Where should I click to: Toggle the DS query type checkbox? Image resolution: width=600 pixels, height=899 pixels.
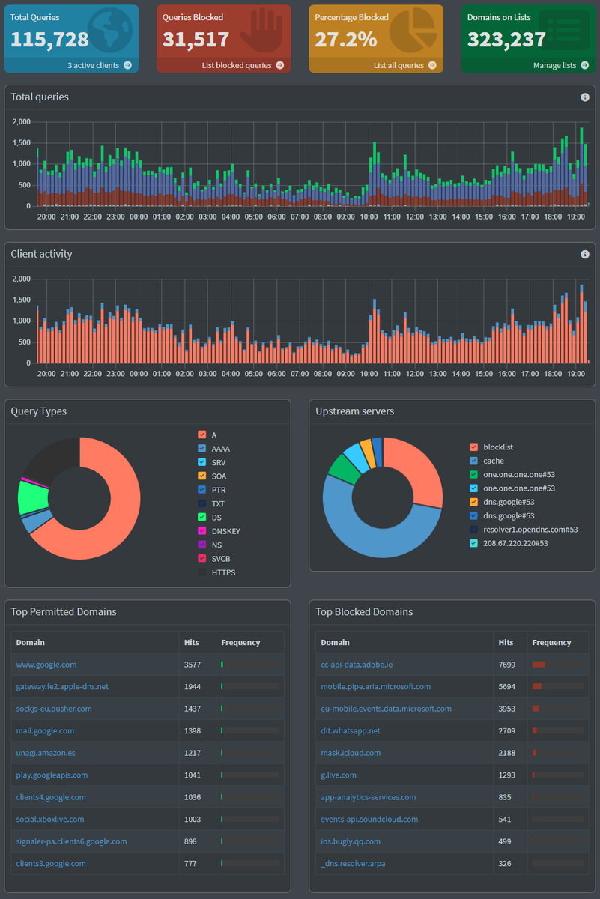(x=202, y=518)
